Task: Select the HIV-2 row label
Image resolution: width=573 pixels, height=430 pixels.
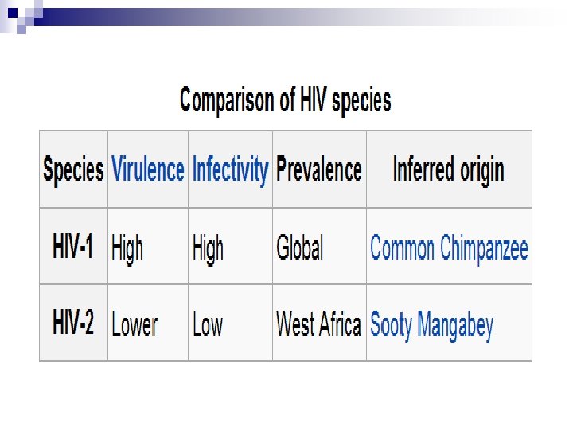Action: point(73,325)
